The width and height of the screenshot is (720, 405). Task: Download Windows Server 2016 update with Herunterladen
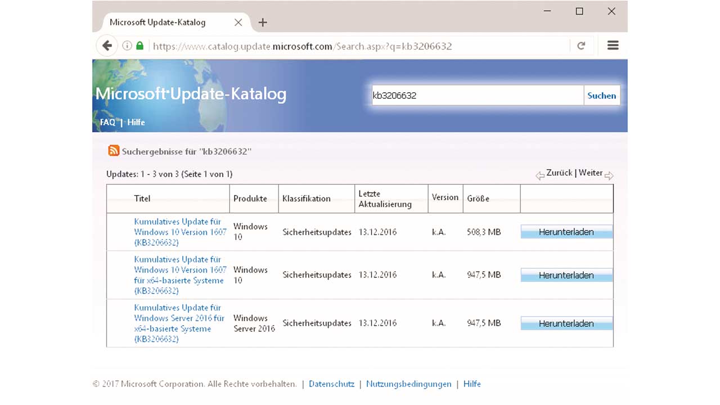pyautogui.click(x=566, y=323)
